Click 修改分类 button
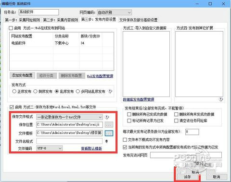The image size is (231, 182). click(46, 75)
